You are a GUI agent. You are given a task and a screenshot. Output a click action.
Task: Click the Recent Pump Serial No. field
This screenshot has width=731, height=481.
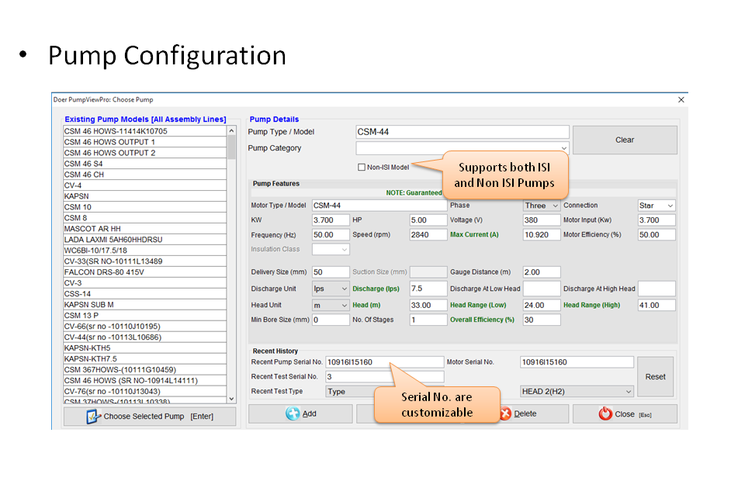coord(384,362)
